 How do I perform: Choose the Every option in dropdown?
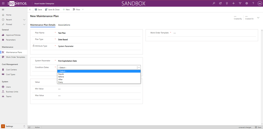(x=61, y=82)
